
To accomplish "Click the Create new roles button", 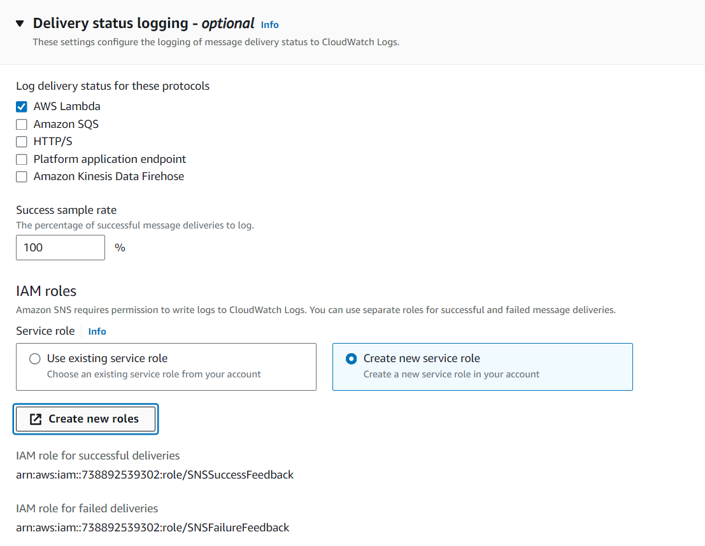I will coord(85,419).
